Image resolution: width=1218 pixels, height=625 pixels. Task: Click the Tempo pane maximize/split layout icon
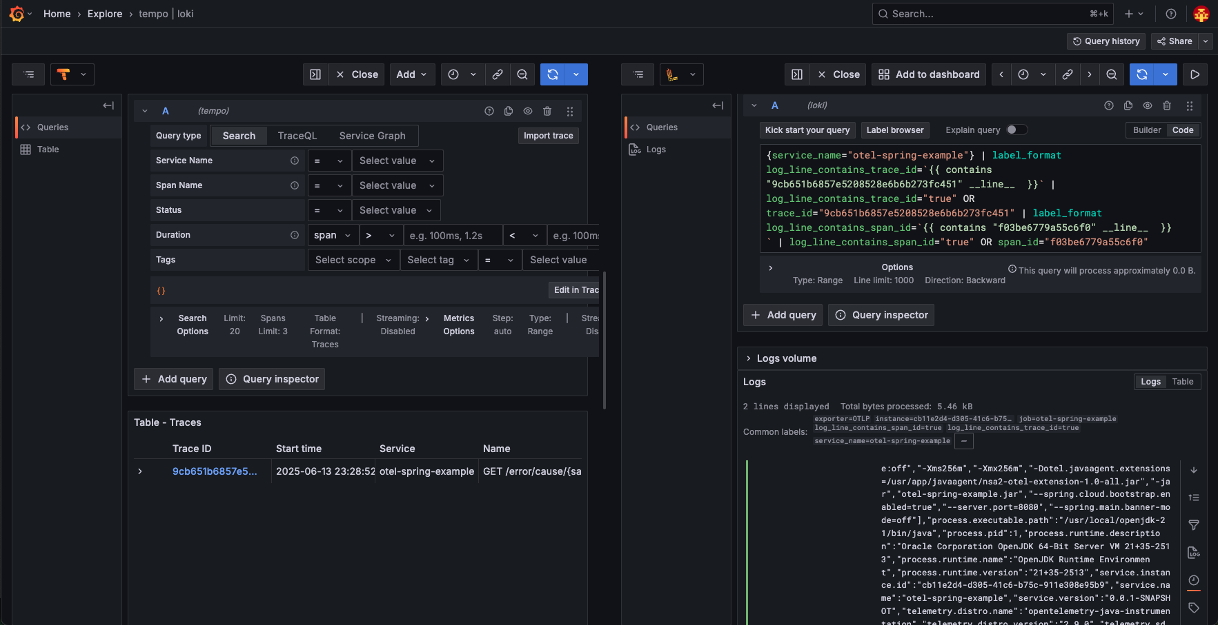(315, 74)
